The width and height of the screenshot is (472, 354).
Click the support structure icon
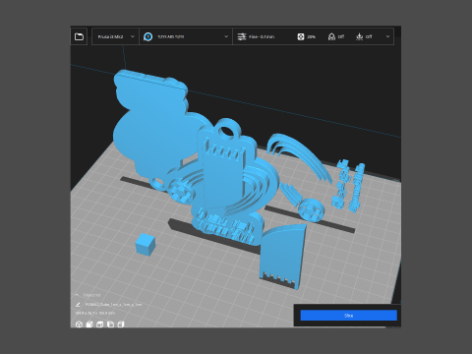click(331, 36)
